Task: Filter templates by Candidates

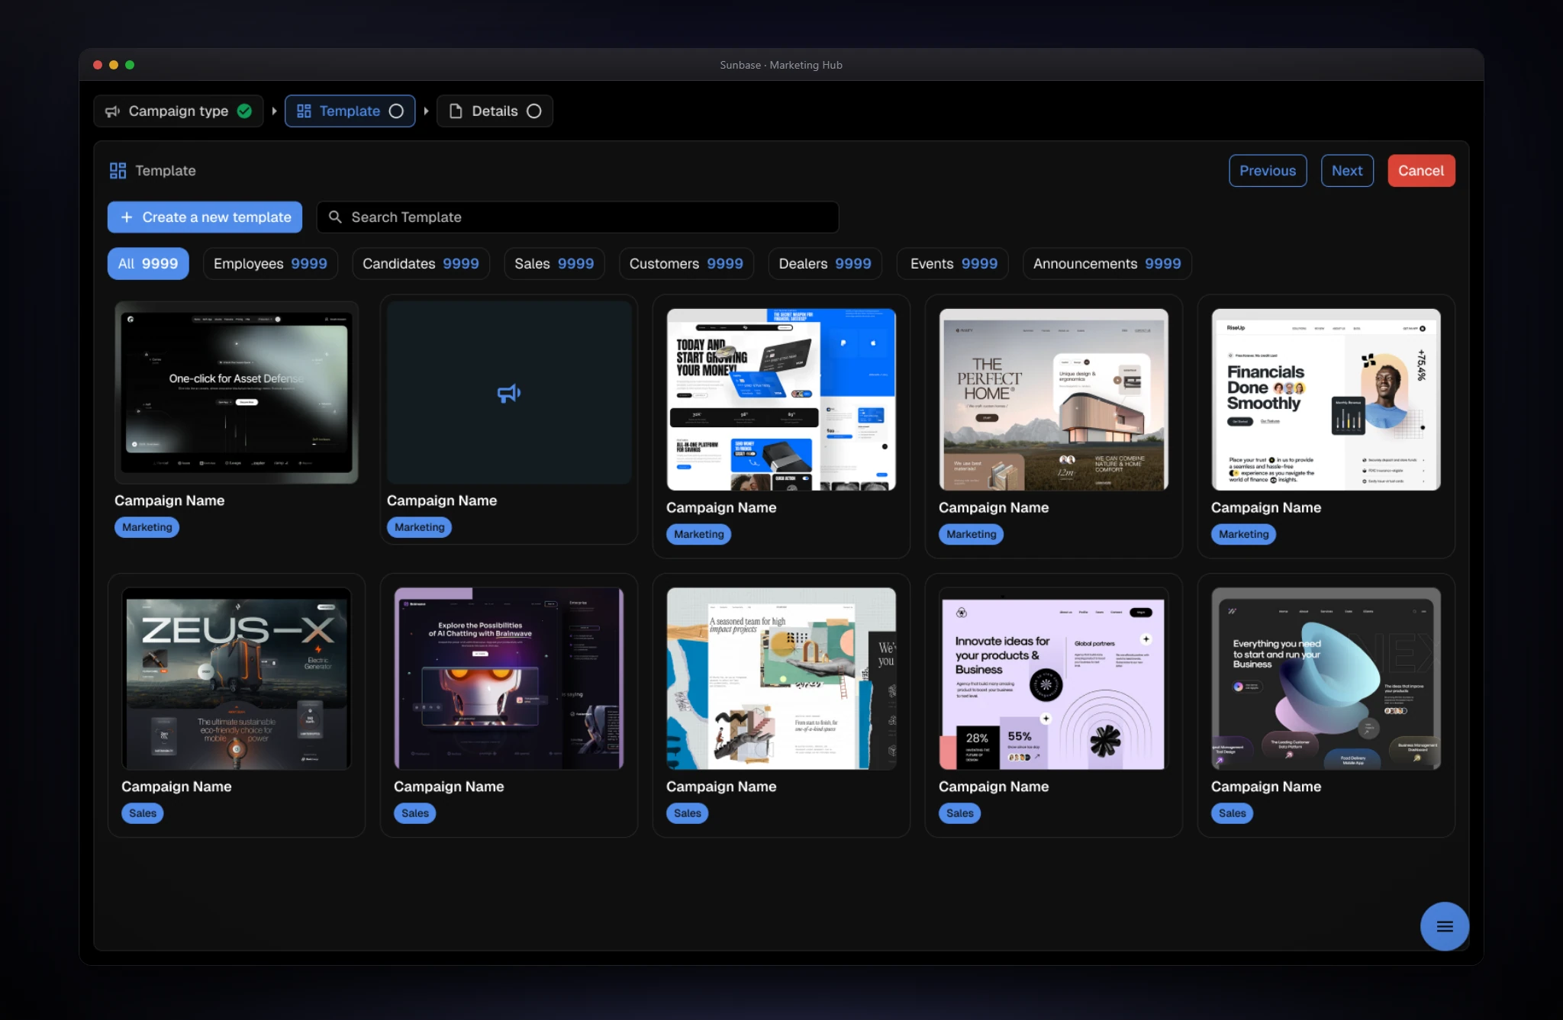Action: (x=421, y=264)
